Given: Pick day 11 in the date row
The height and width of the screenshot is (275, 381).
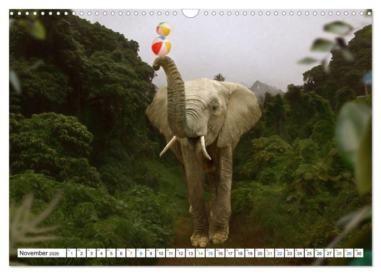Looking at the screenshot, I should (170, 253).
